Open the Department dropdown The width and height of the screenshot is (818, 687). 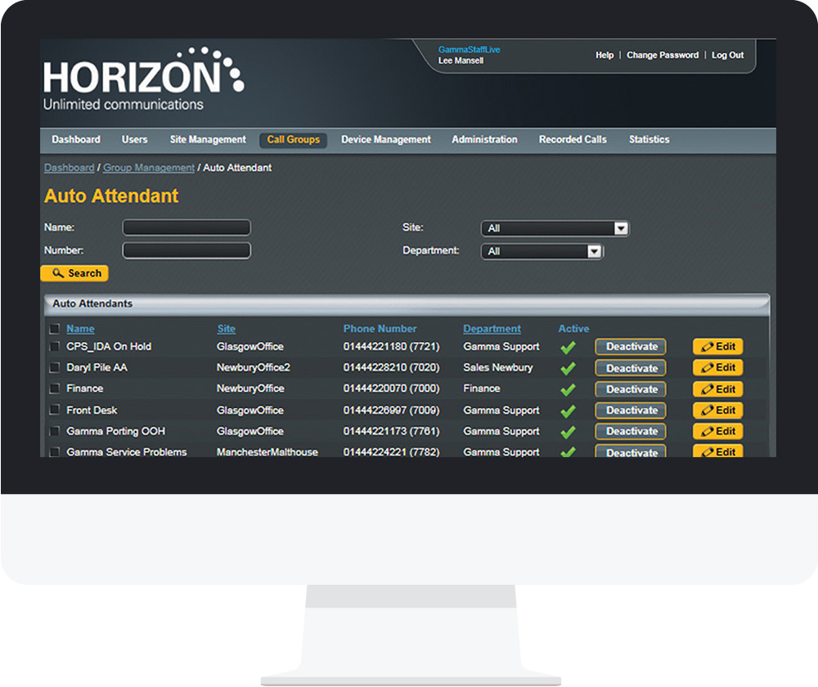click(x=542, y=251)
